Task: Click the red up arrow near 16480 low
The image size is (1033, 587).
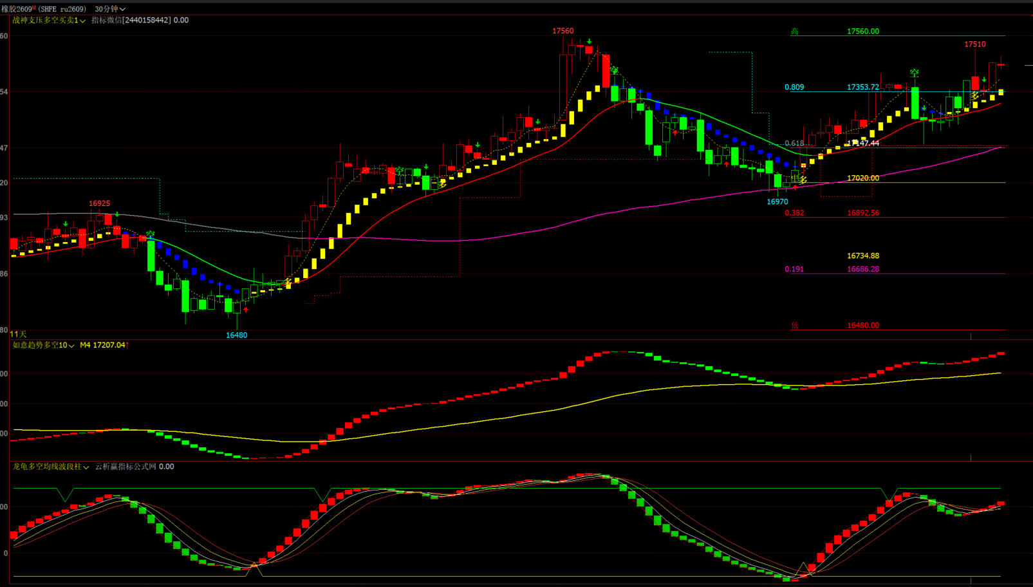Action: [246, 310]
